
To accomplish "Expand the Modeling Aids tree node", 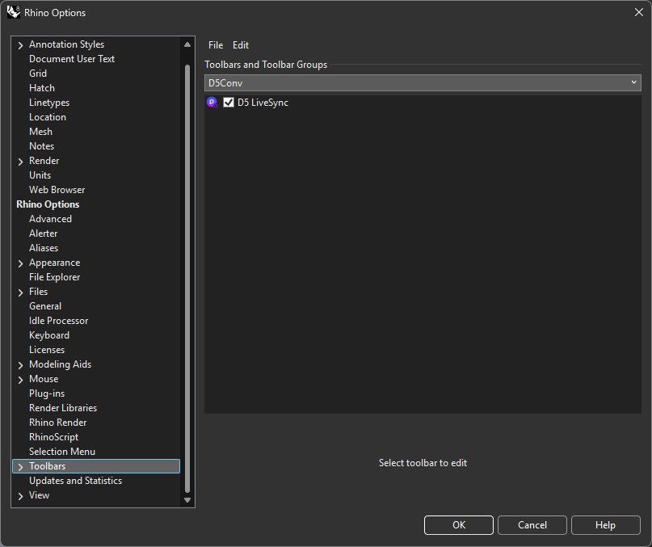I will pos(20,365).
